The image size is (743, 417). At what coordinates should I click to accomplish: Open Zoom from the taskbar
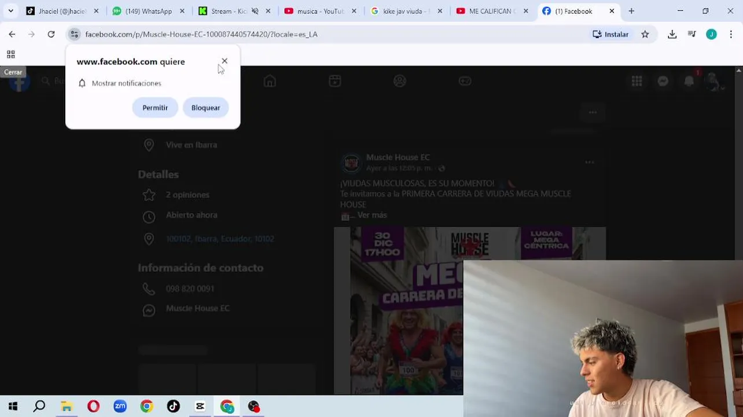[120, 407]
